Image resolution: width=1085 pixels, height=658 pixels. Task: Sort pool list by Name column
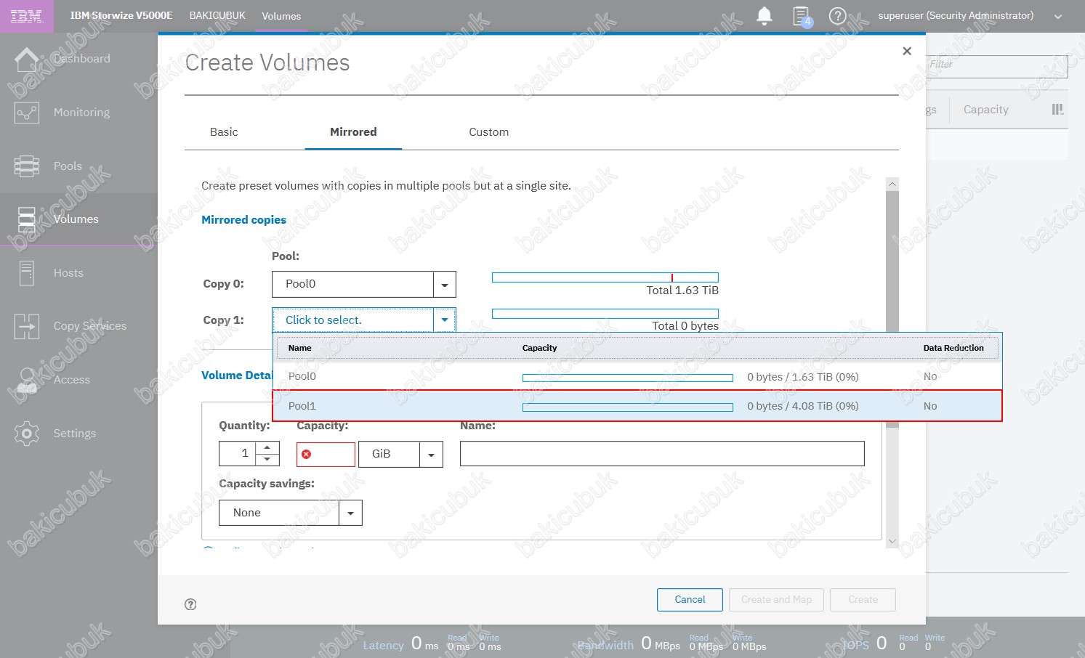pyautogui.click(x=299, y=348)
